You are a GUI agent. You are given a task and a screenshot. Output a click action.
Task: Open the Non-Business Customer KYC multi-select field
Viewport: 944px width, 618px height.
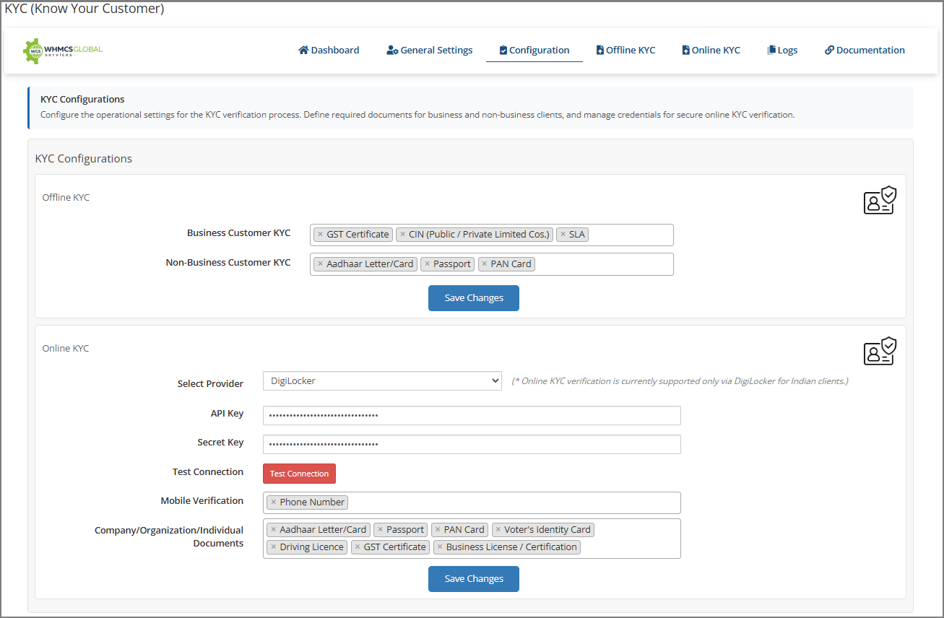pos(603,264)
